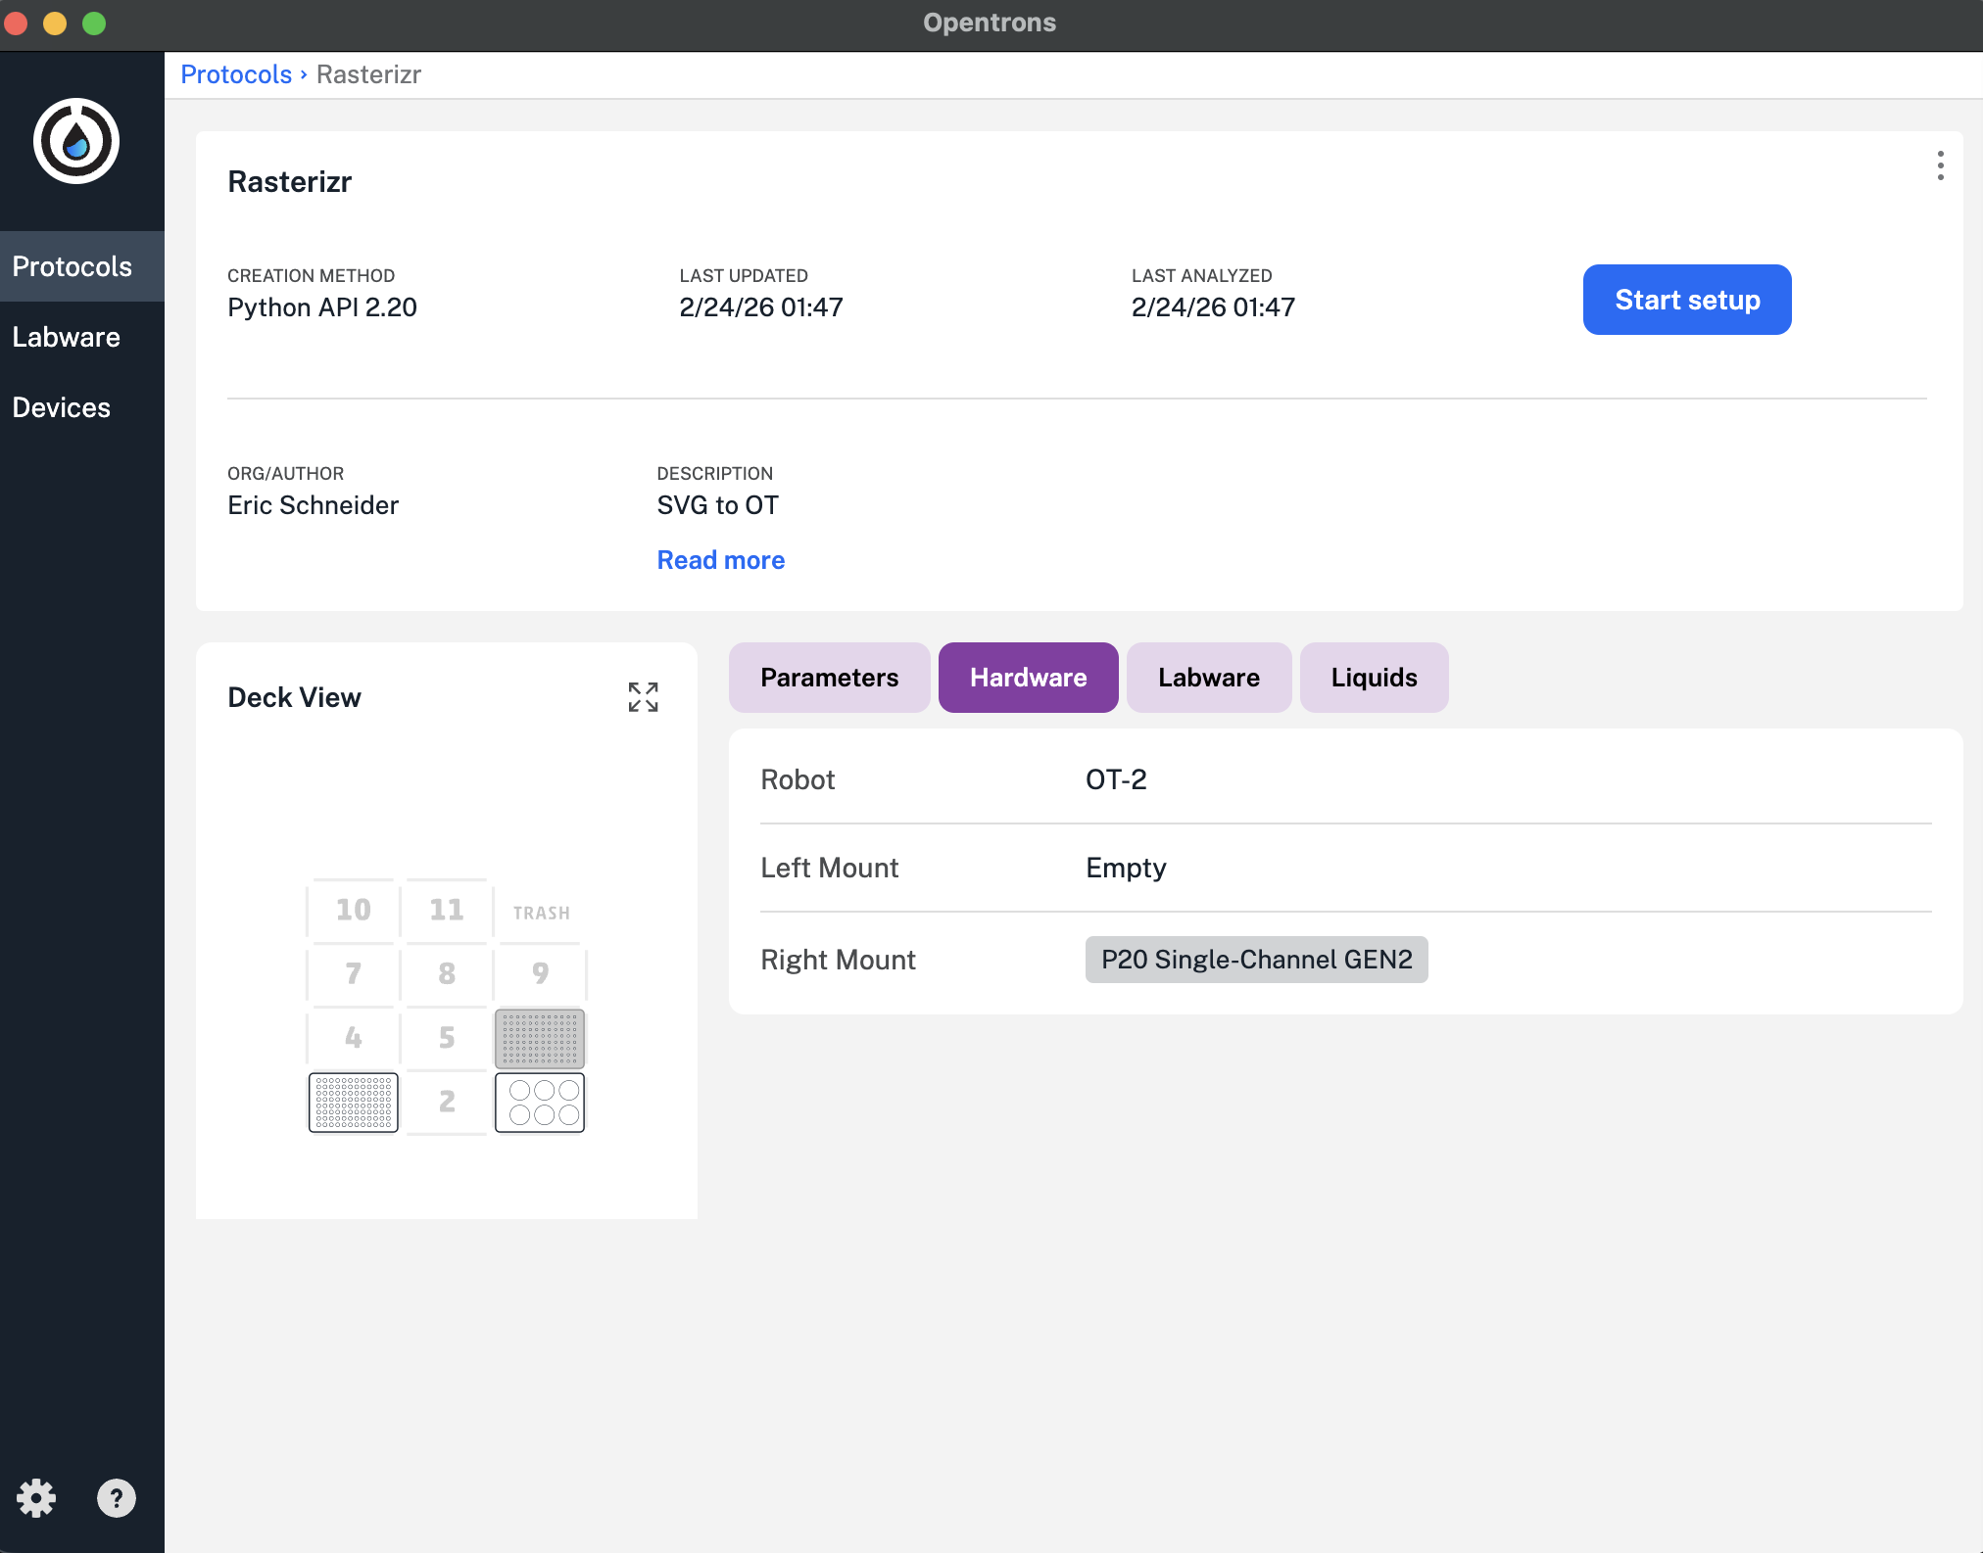Open app settings gear icon

(x=36, y=1498)
